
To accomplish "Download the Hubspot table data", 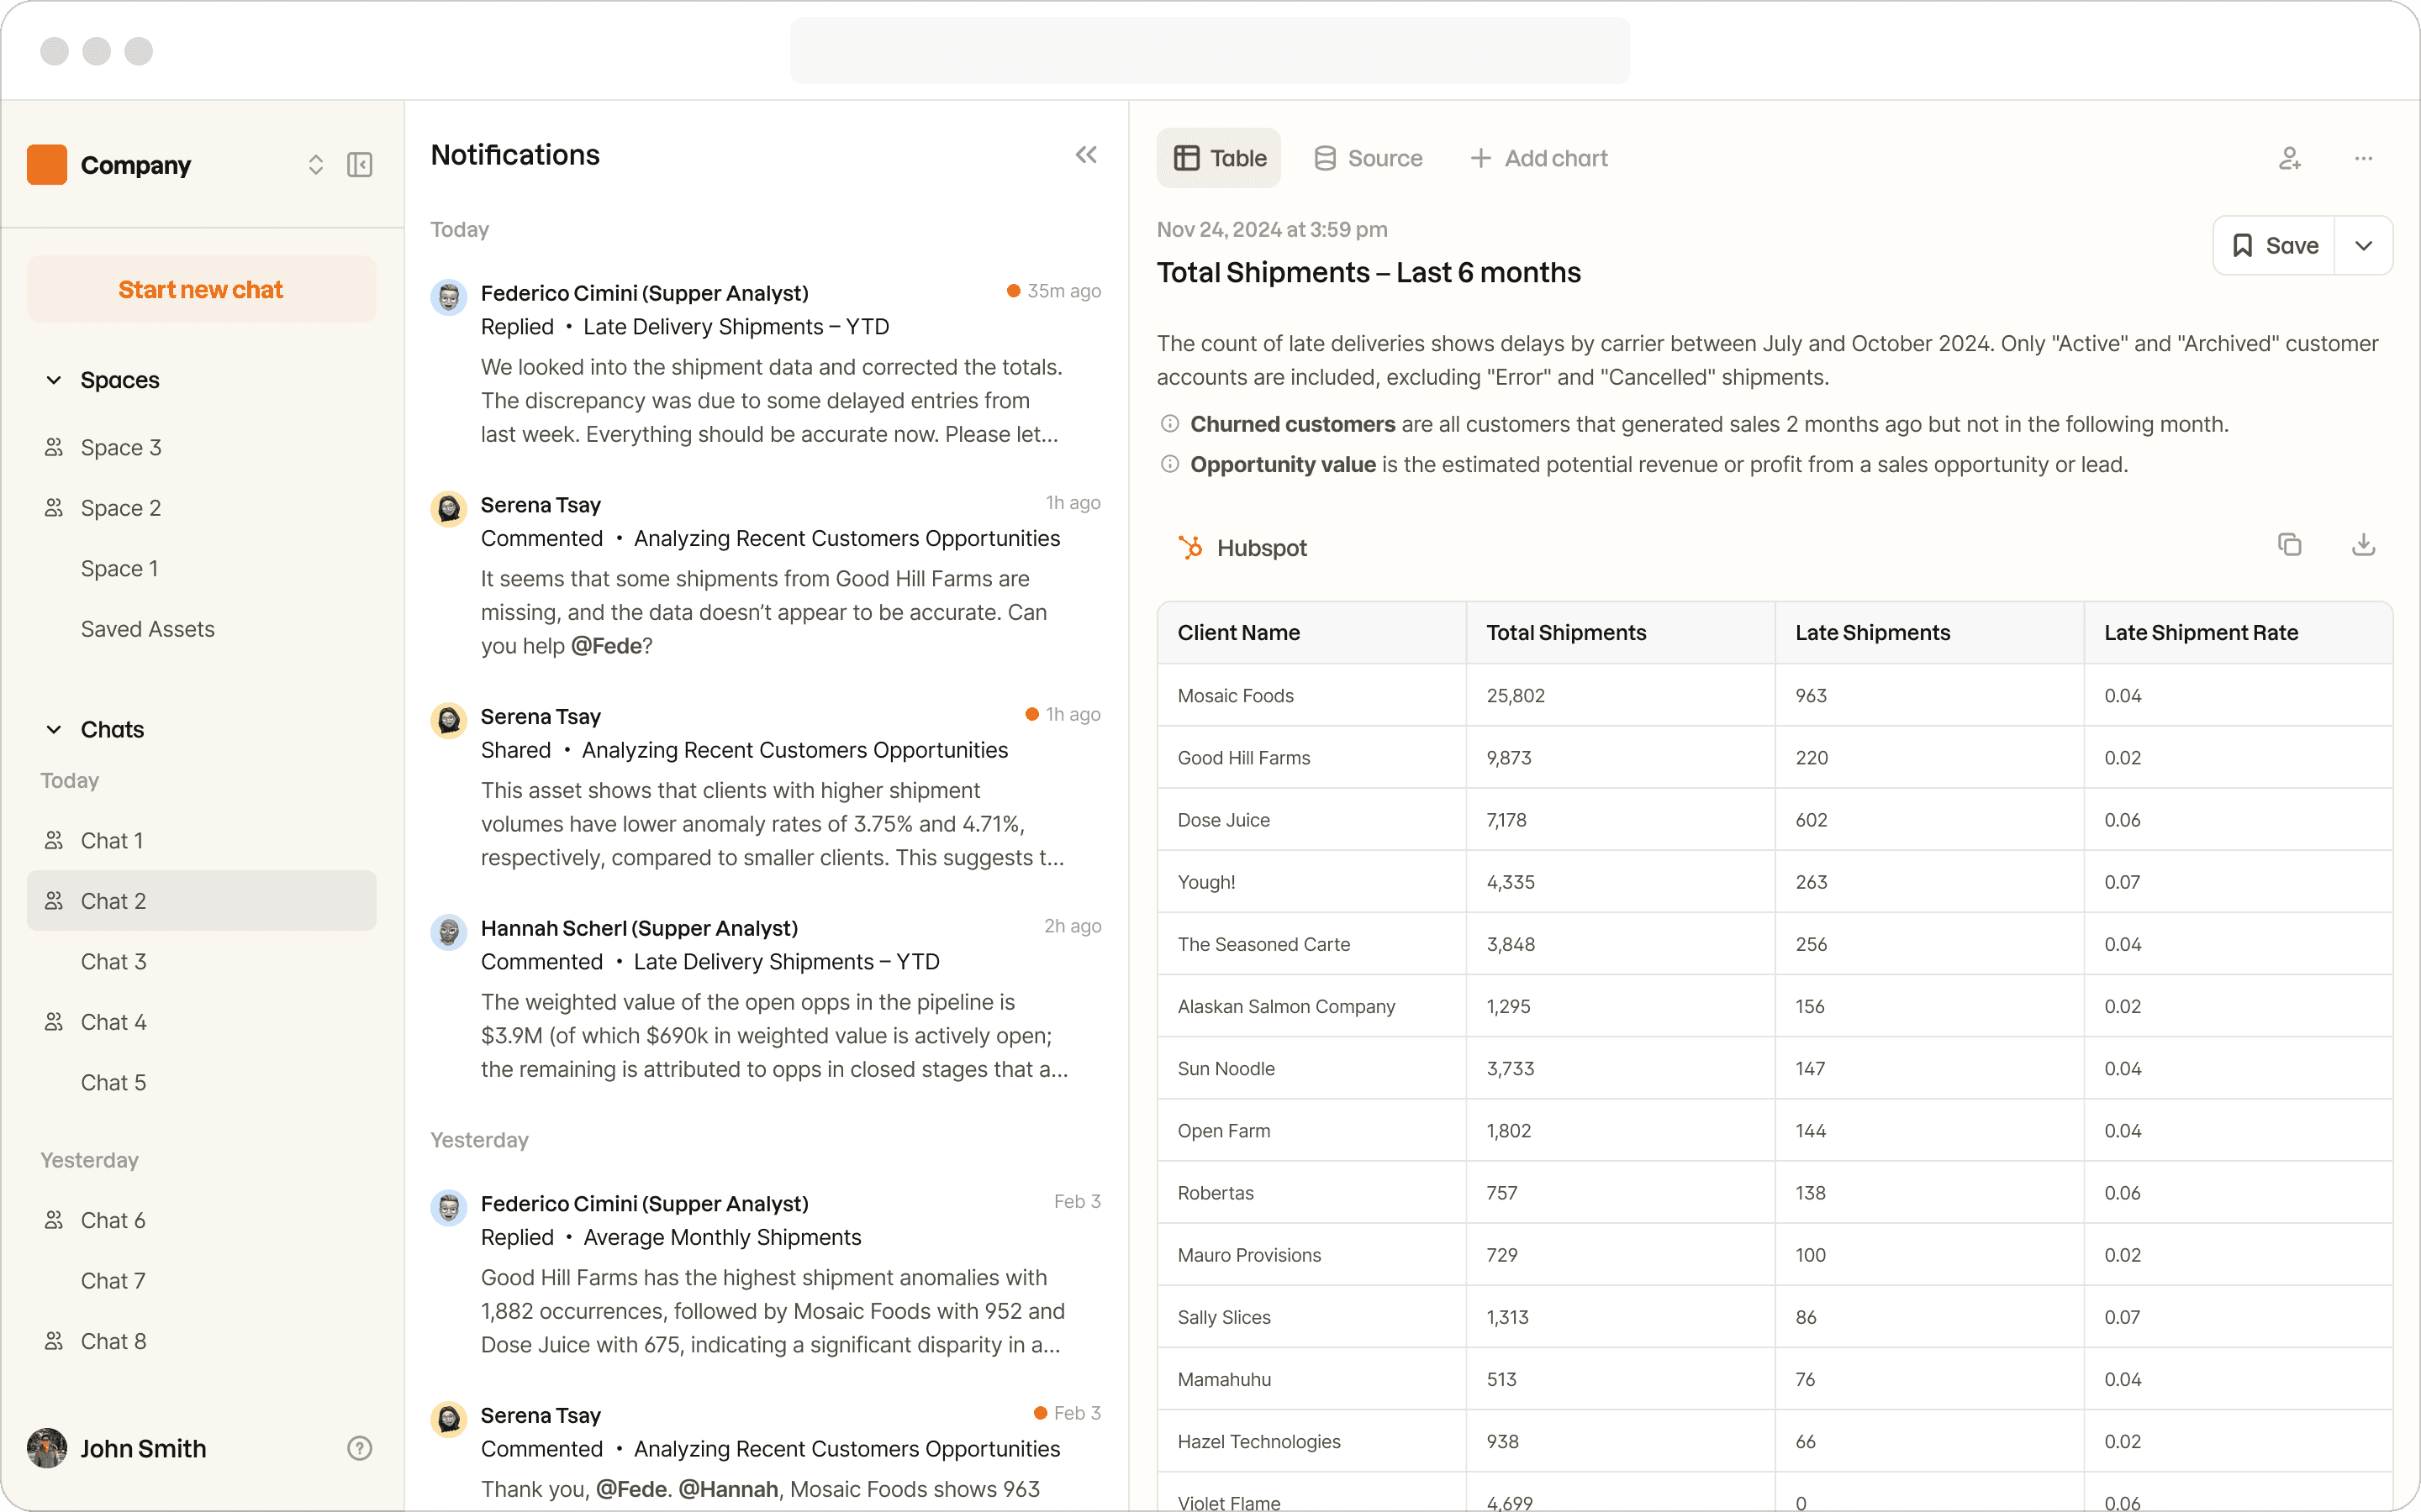I will point(2363,545).
